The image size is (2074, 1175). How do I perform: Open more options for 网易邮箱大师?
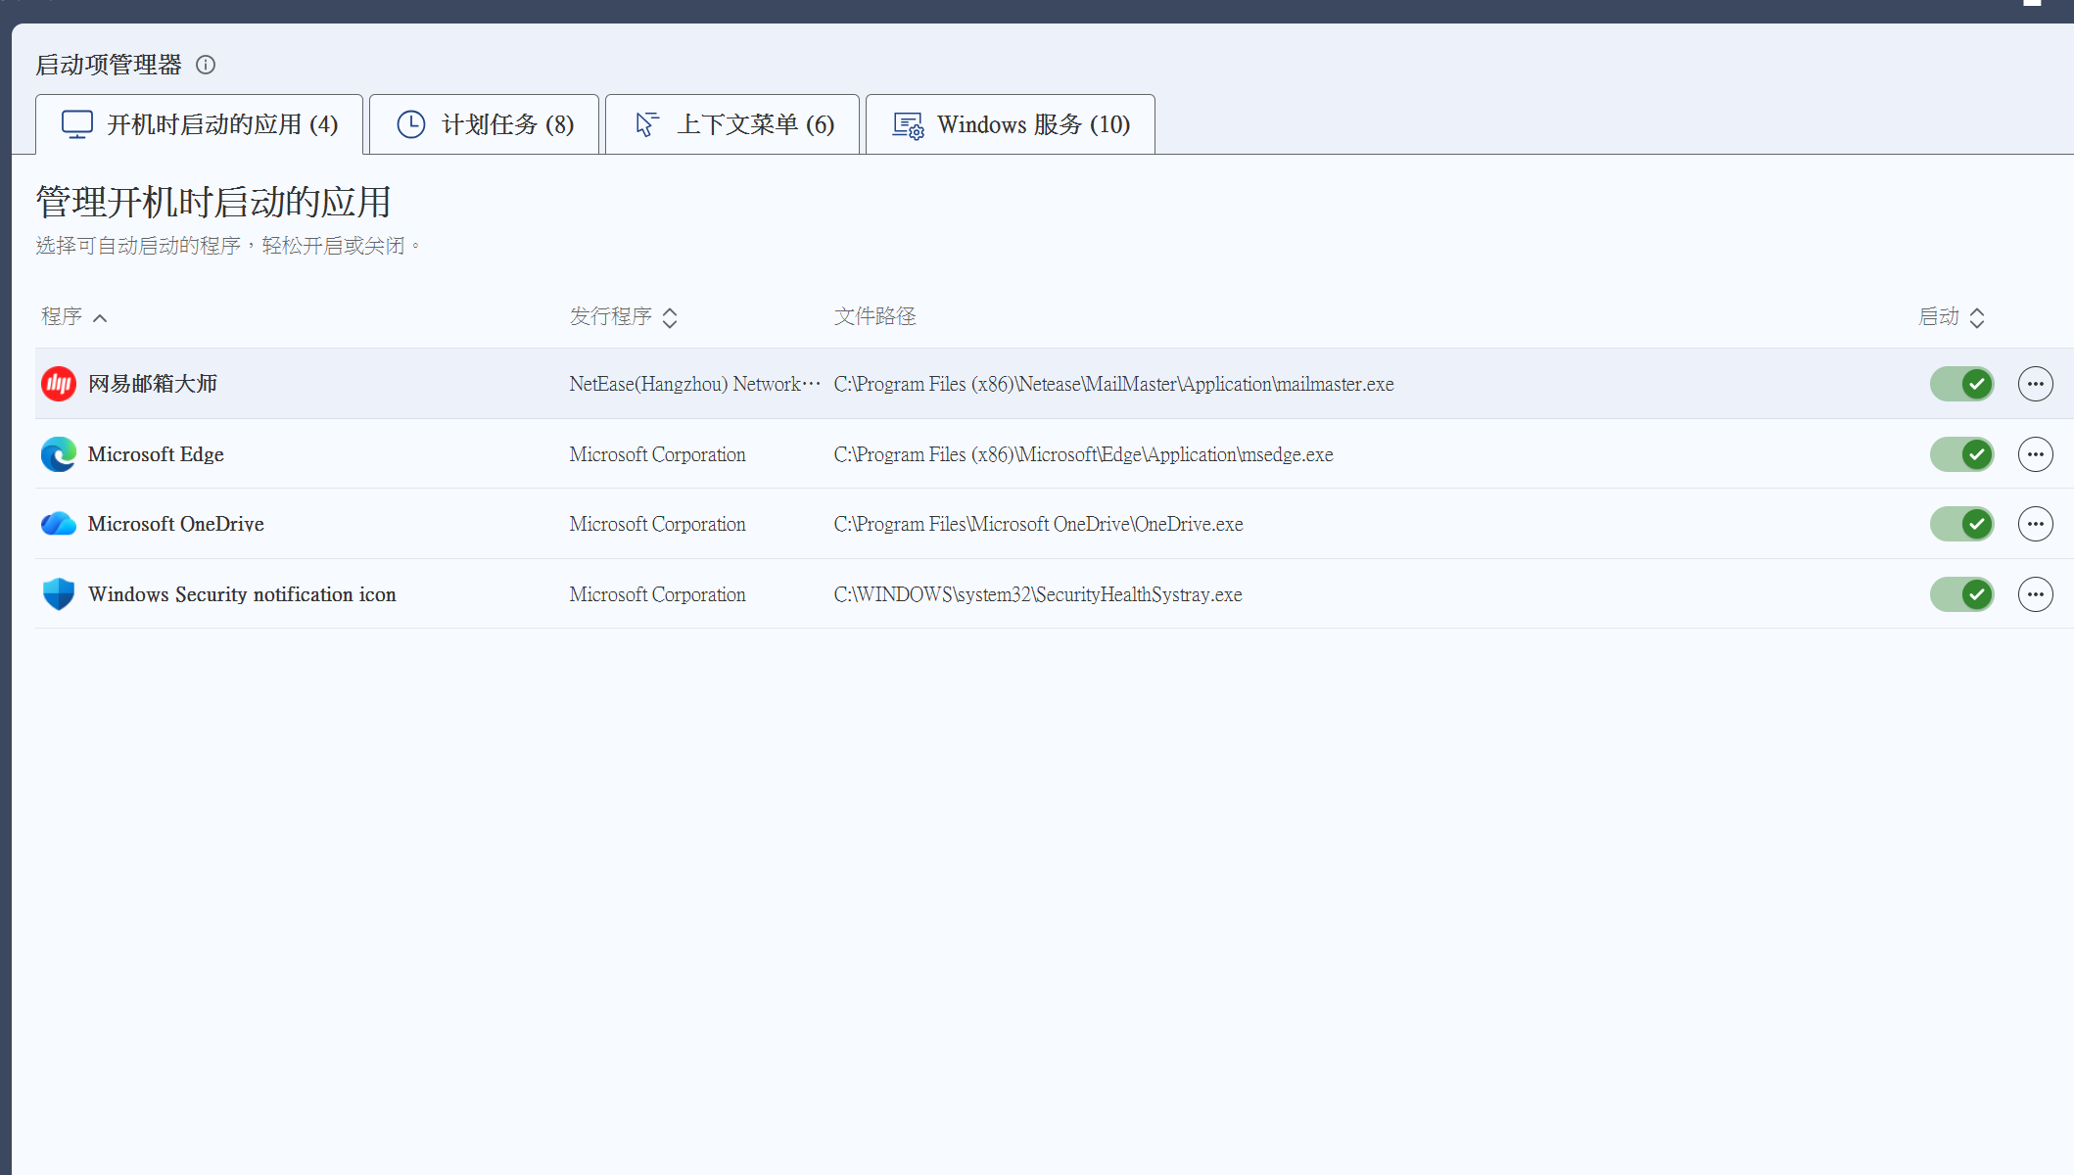click(x=2036, y=384)
